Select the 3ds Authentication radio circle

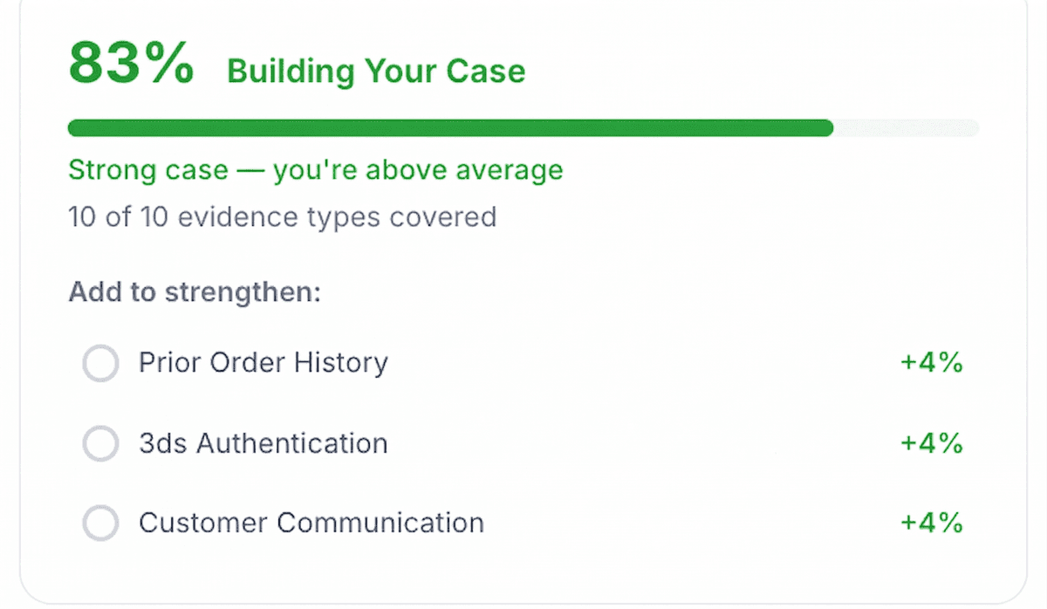100,443
